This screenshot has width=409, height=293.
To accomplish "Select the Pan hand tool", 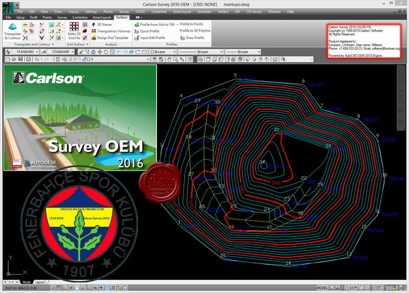I will [x=169, y=59].
